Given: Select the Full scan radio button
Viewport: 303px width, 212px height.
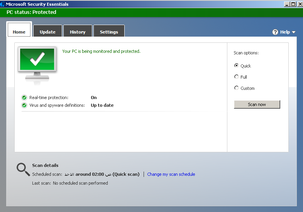Looking at the screenshot, I should pyautogui.click(x=237, y=77).
